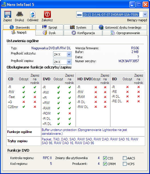Click the Tryby zapisu write modes list

(90, 141)
